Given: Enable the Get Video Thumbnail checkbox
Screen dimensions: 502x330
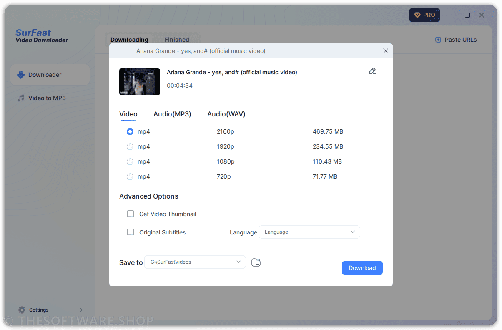Looking at the screenshot, I should [131, 214].
